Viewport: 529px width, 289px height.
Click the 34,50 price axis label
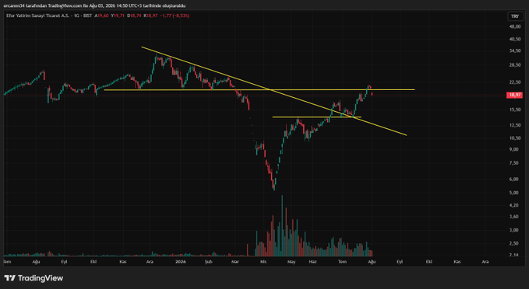515,50
